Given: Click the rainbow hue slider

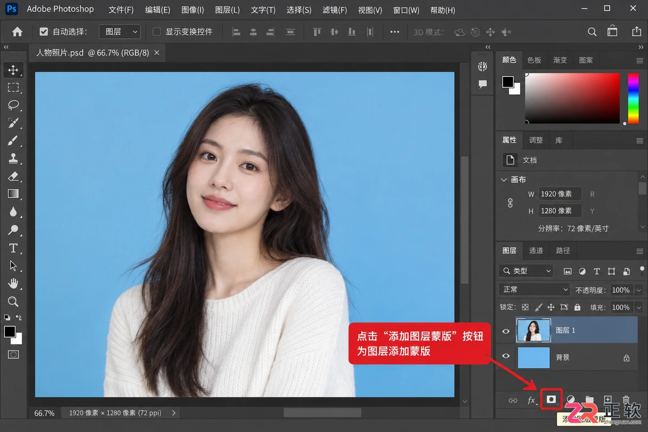Looking at the screenshot, I should [633, 98].
